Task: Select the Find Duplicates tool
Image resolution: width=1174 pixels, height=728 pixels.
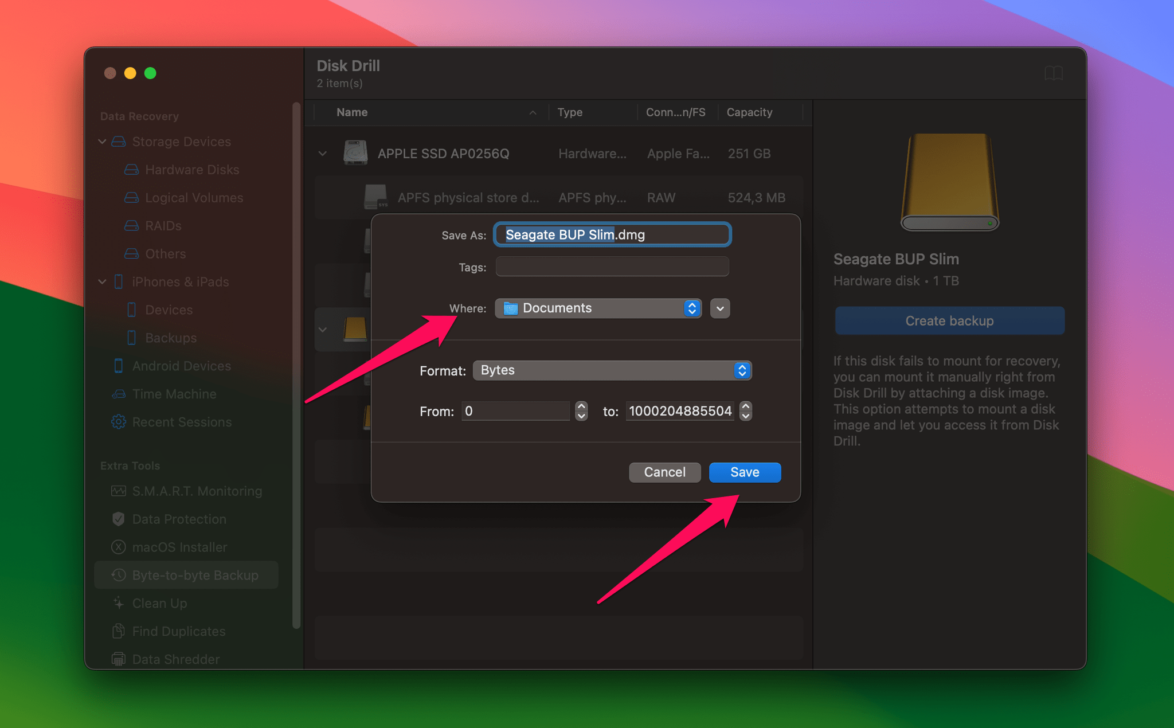Action: (118, 631)
